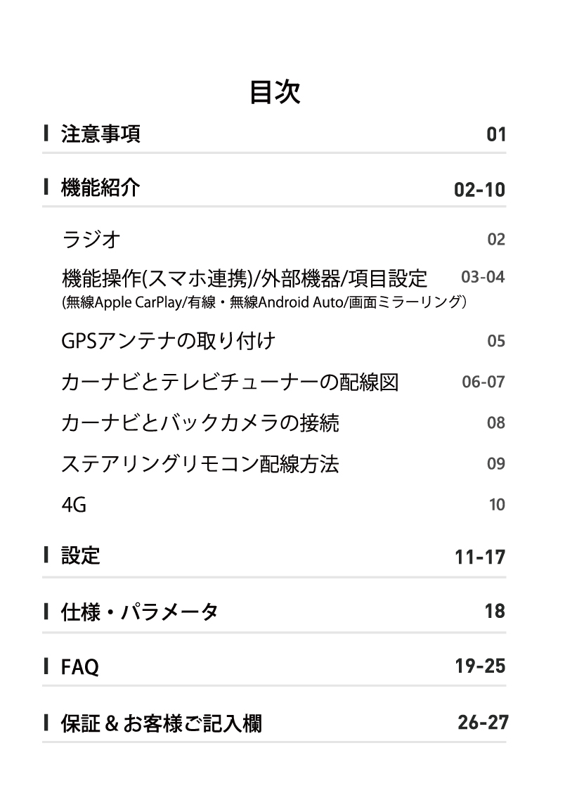Open the FAQ section

point(79,666)
